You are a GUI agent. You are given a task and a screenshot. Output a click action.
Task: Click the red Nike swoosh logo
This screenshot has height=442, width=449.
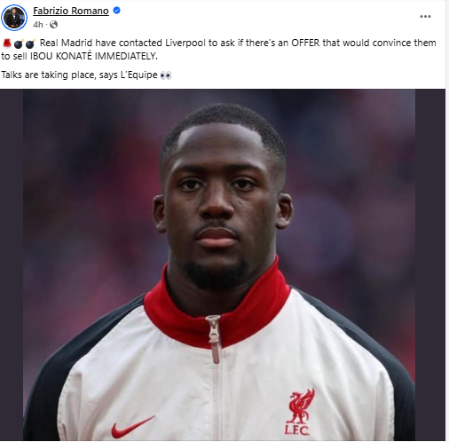click(132, 427)
